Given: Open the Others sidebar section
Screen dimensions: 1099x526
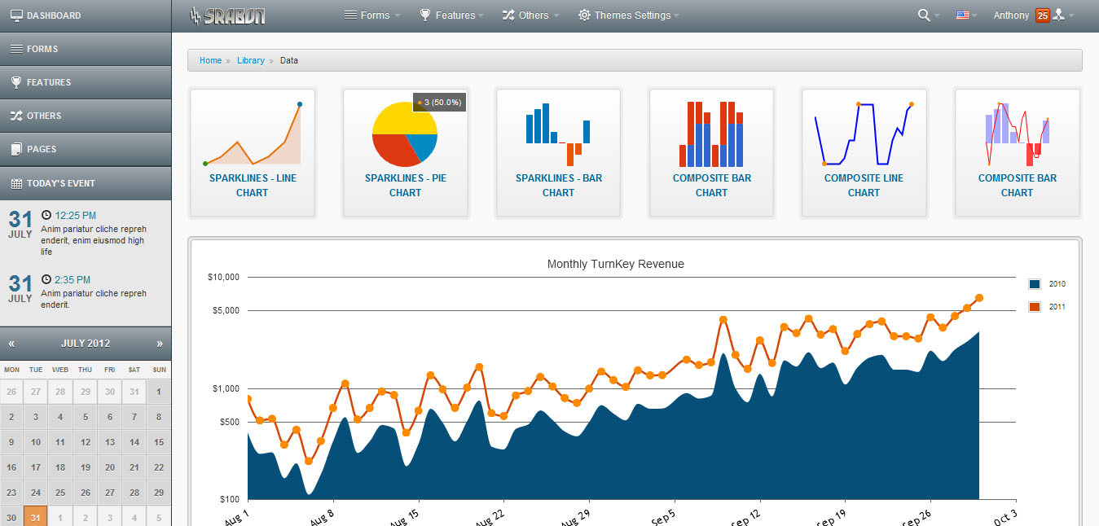Looking at the screenshot, I should click(86, 116).
